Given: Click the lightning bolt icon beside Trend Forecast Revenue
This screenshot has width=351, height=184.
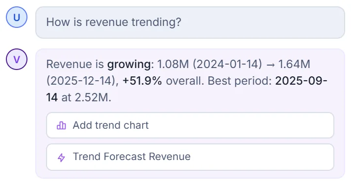Looking at the screenshot, I should point(61,157).
